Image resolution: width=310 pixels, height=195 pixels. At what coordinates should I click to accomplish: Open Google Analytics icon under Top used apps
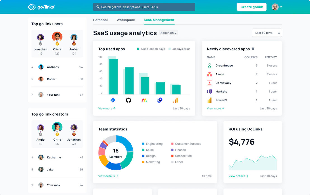(x=175, y=100)
